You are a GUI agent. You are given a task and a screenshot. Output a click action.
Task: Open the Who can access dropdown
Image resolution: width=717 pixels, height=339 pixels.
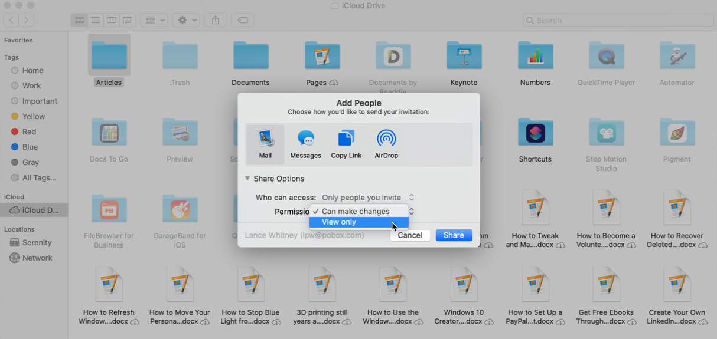pyautogui.click(x=368, y=198)
